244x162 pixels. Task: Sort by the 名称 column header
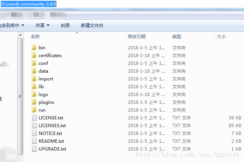coord(35,36)
